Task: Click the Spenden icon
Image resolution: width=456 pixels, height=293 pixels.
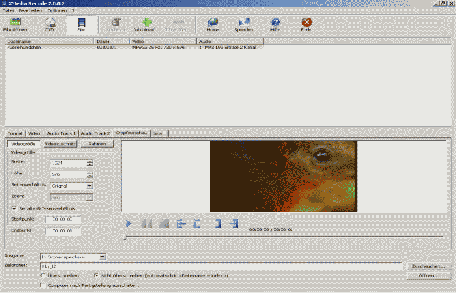Action: coord(244,23)
